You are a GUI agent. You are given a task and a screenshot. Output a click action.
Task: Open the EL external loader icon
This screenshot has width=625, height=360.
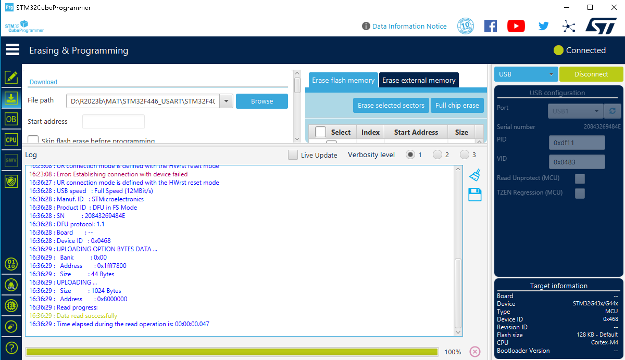tap(11, 305)
